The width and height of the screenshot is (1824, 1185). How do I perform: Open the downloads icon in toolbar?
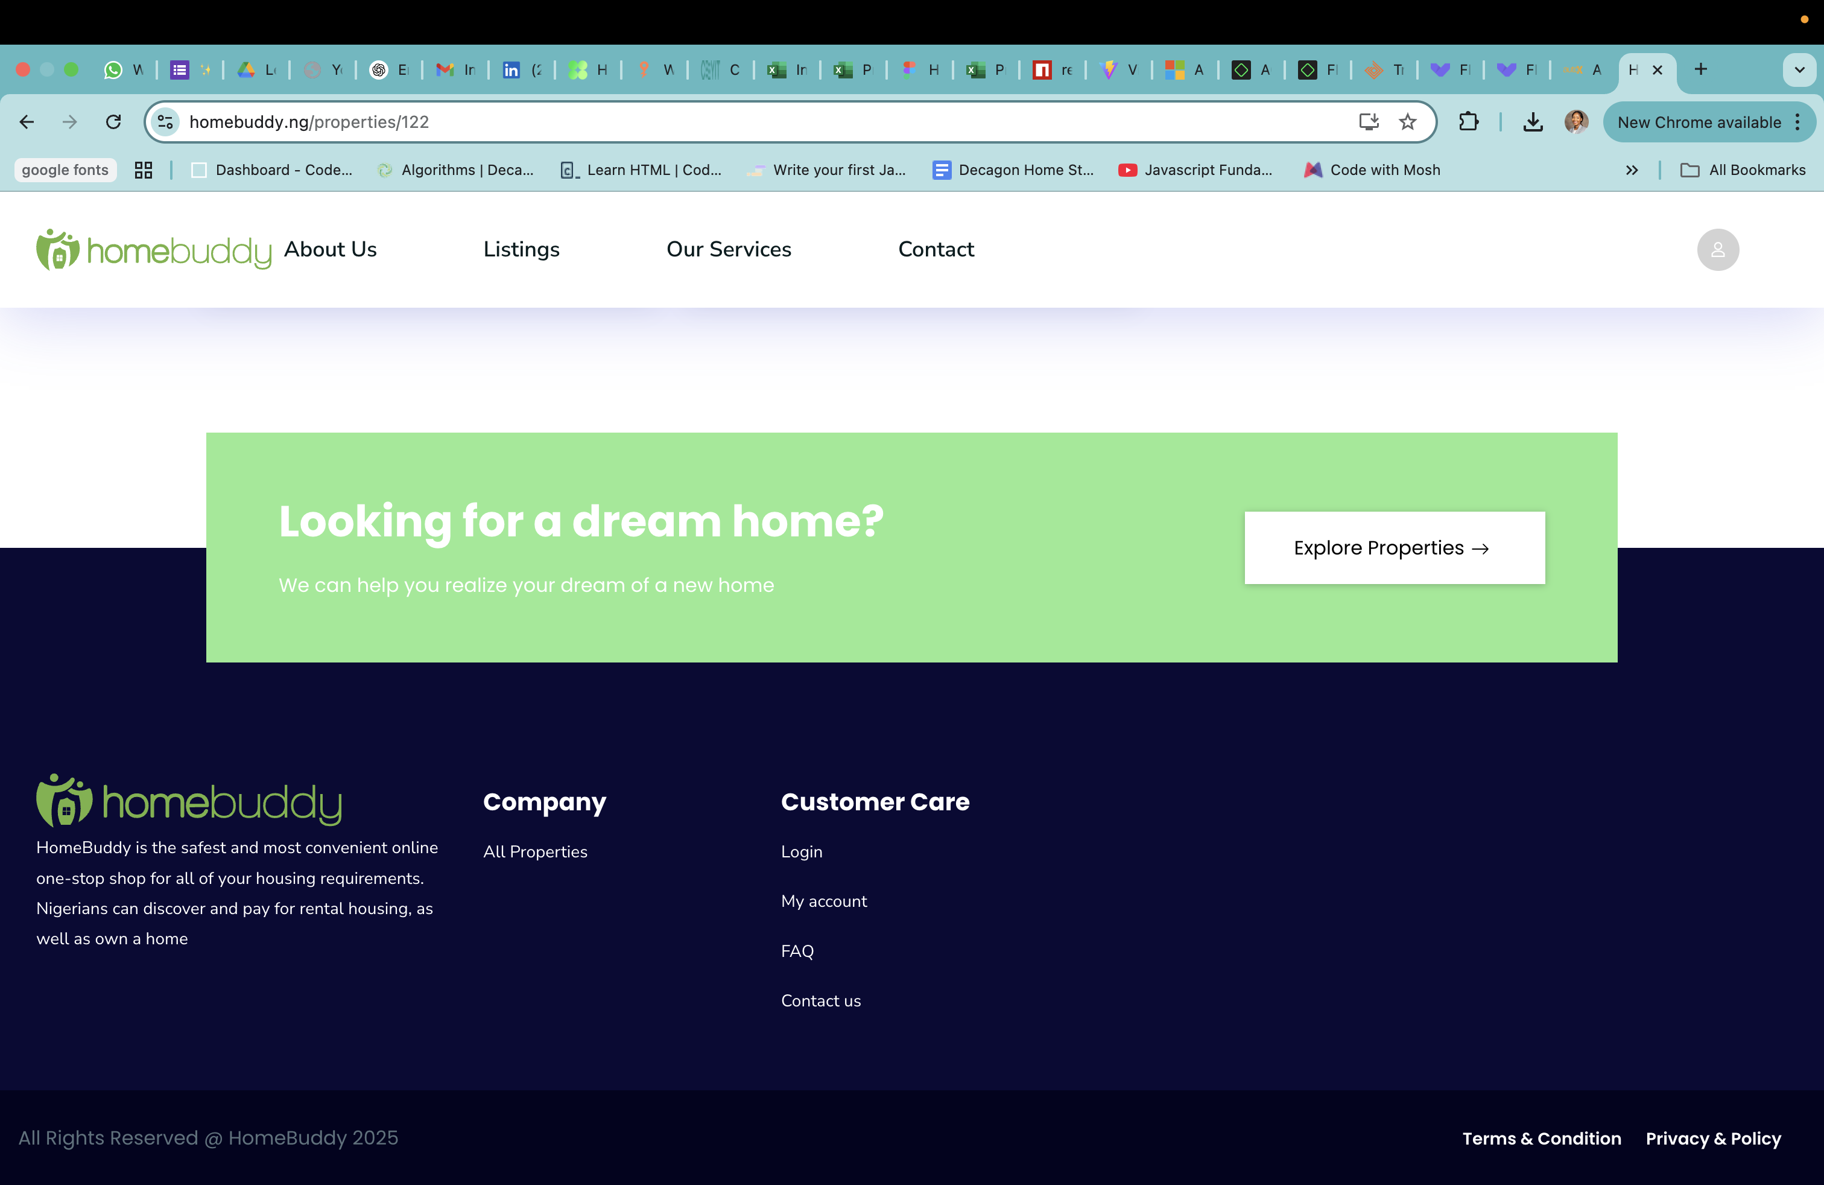pos(1533,122)
